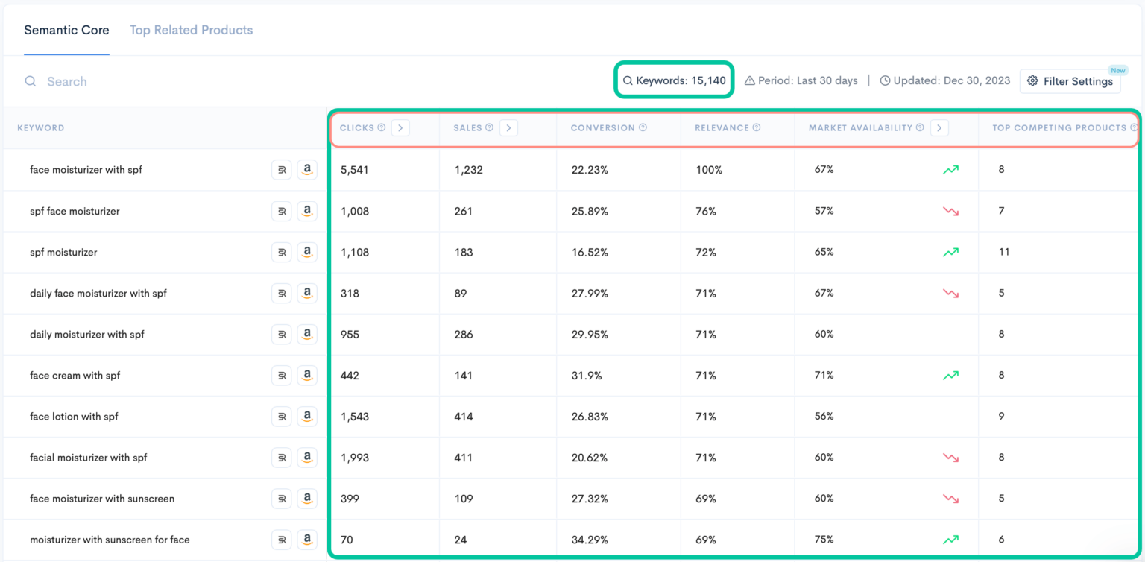Viewport: 1145px width, 562px height.
Task: Open the Conversion column help icon
Action: click(x=643, y=127)
